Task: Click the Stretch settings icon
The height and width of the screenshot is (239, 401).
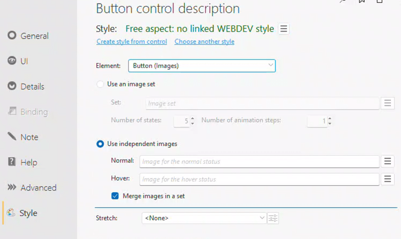Action: click(x=273, y=218)
